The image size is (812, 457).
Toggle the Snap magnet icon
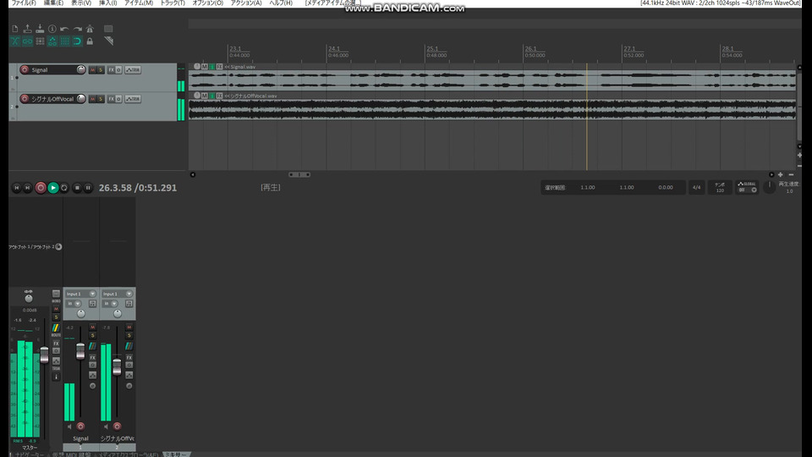(77, 41)
